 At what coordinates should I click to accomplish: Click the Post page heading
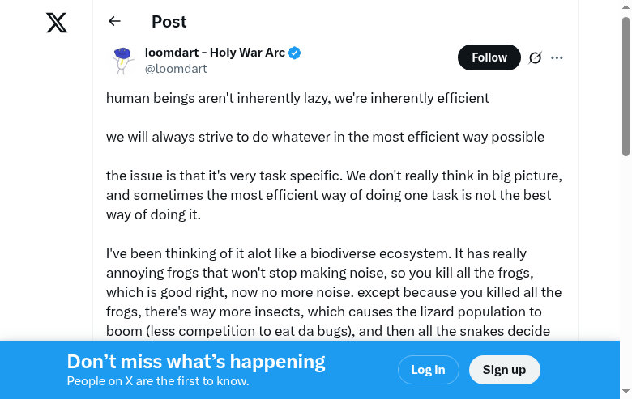pyautogui.click(x=169, y=22)
